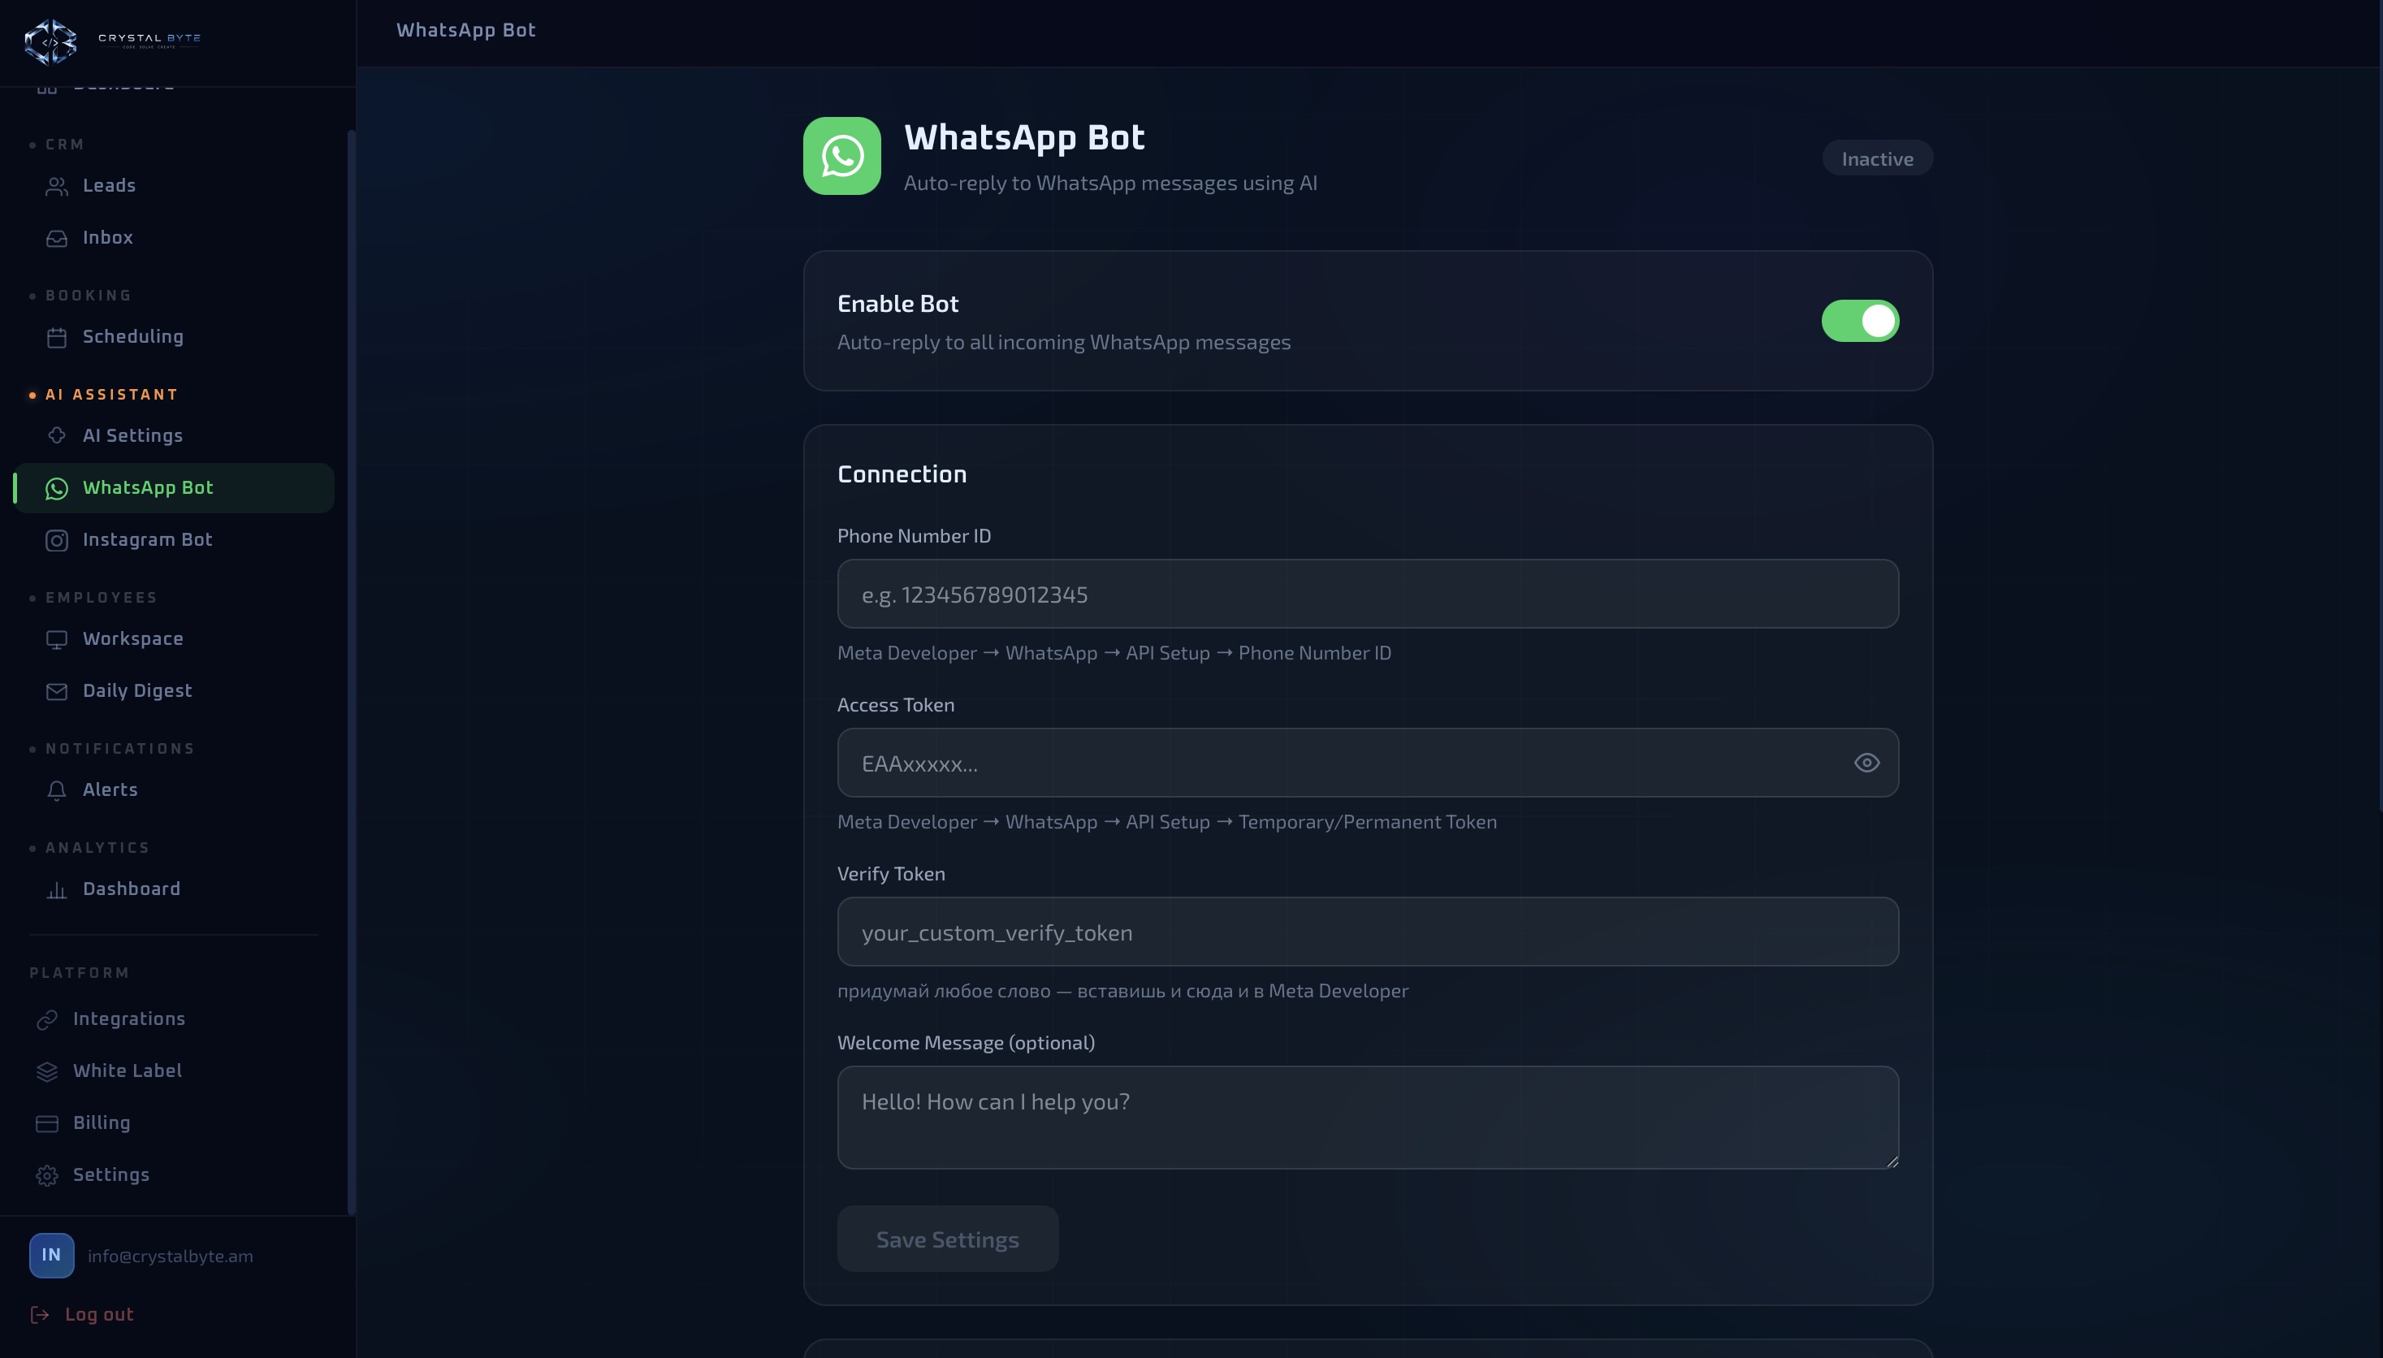
Task: Click the Crystal Byte logo
Action: click(x=113, y=42)
